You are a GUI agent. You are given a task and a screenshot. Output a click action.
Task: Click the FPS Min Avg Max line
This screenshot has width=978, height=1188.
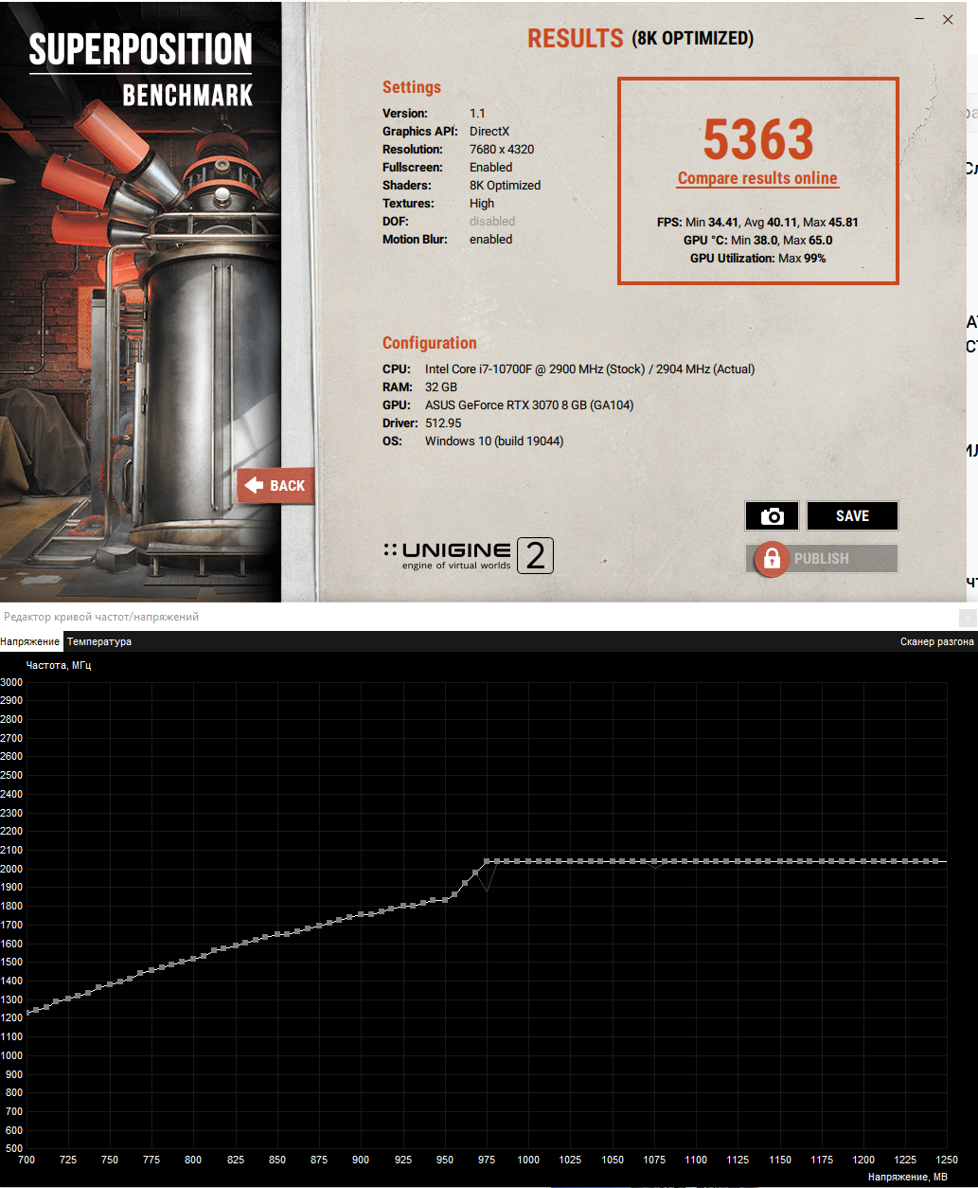[757, 223]
